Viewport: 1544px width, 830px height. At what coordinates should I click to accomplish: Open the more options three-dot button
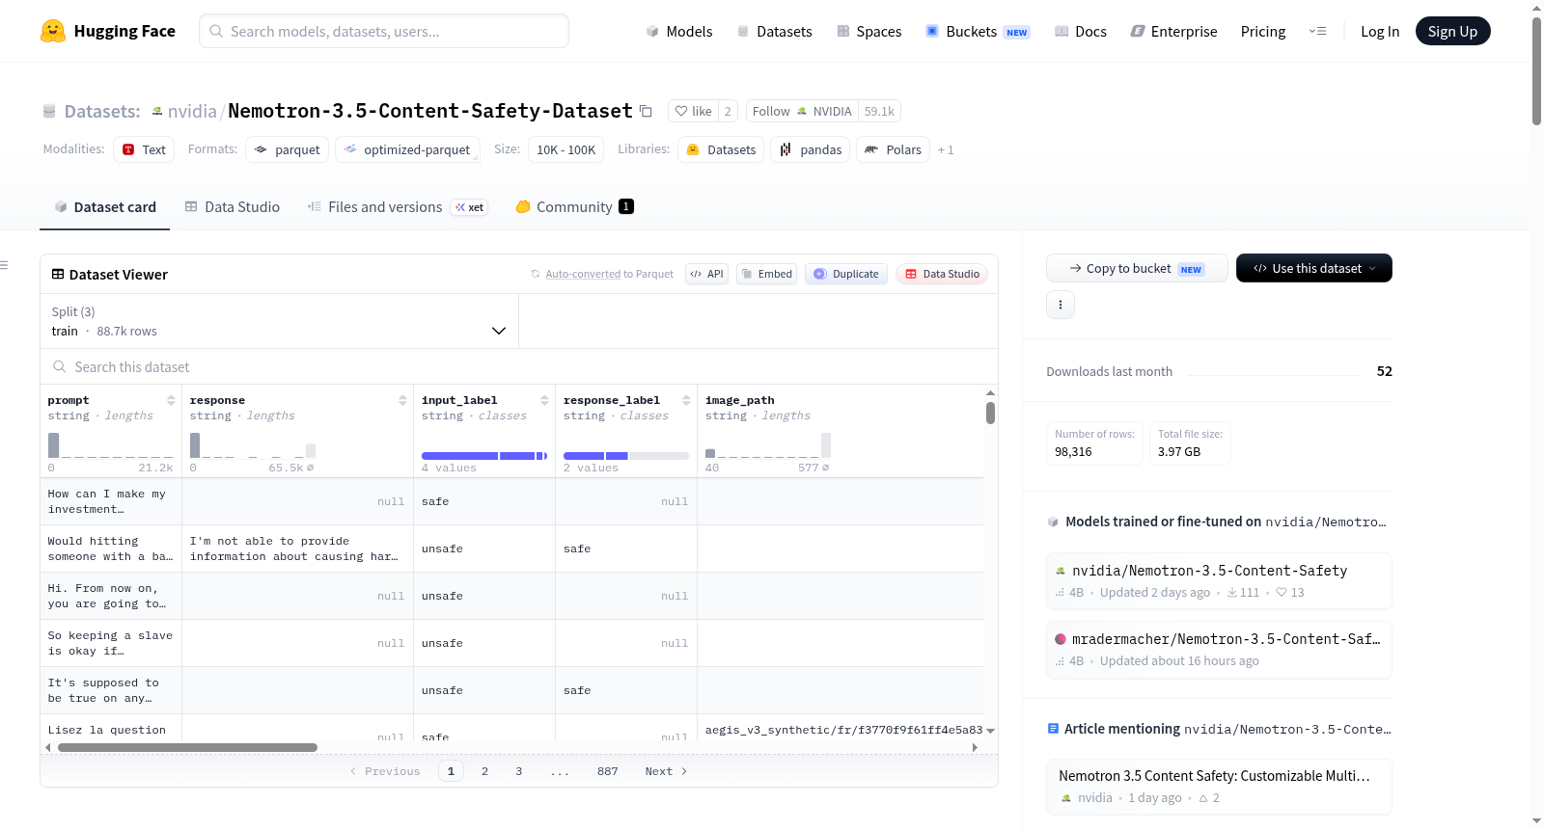(1061, 305)
